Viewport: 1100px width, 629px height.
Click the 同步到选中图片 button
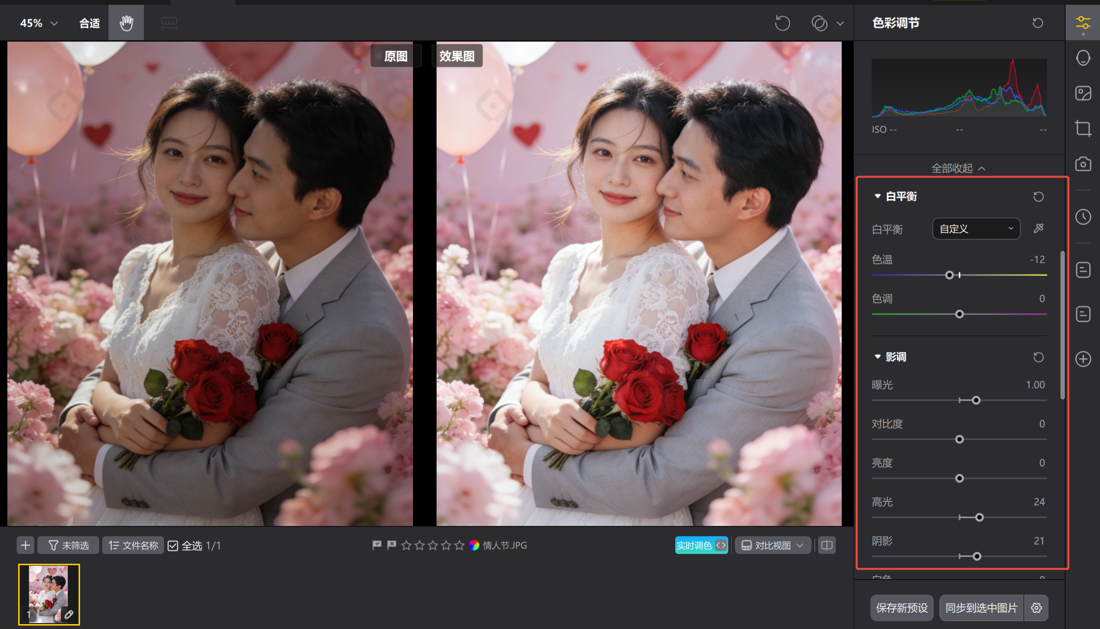point(981,608)
